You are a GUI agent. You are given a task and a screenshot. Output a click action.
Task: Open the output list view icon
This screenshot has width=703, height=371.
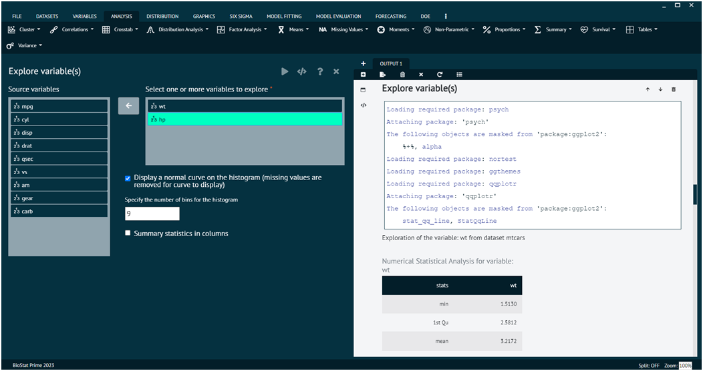459,74
